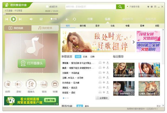Image resolution: width=167 pixels, height=113 pixels.
Task: Click the 酷狗繁星伴奏 logo
Action: point(16,5)
